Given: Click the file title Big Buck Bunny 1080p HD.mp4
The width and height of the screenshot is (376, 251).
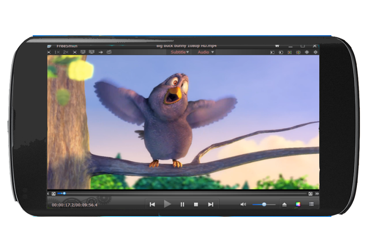Looking at the screenshot, I should pyautogui.click(x=186, y=45).
